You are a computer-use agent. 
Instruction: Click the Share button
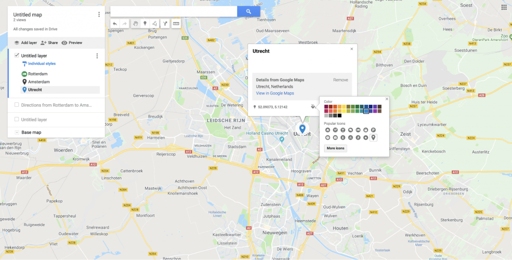(x=49, y=43)
